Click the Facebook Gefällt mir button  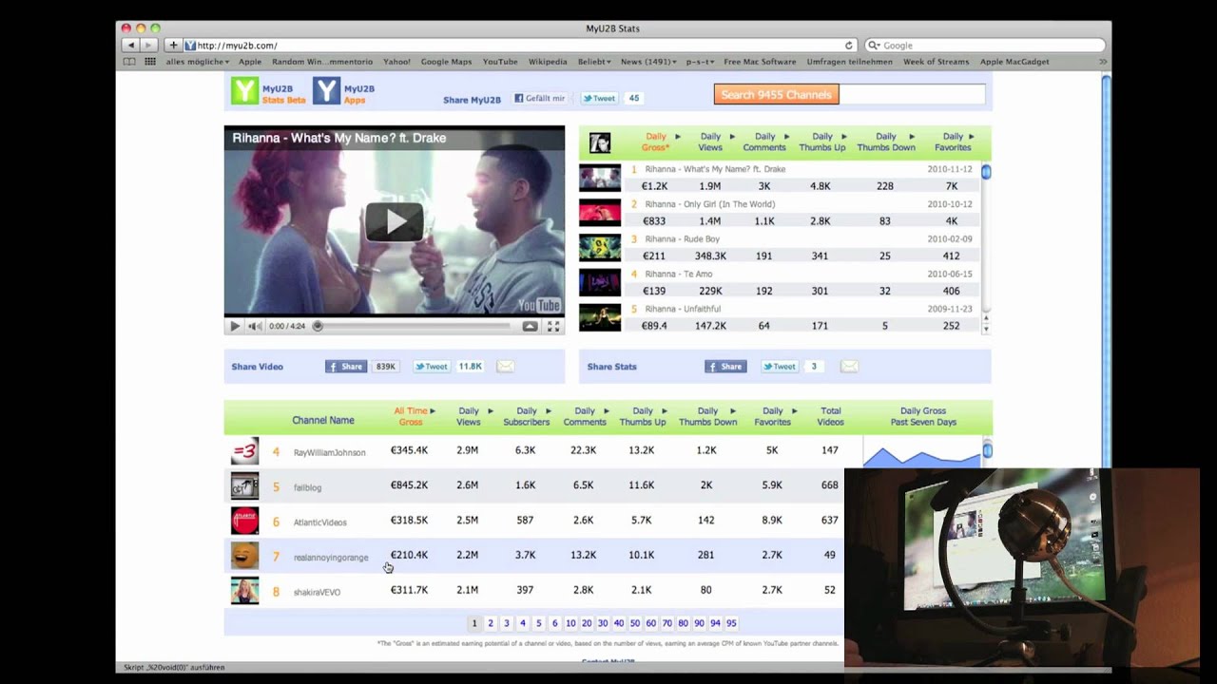click(x=540, y=98)
